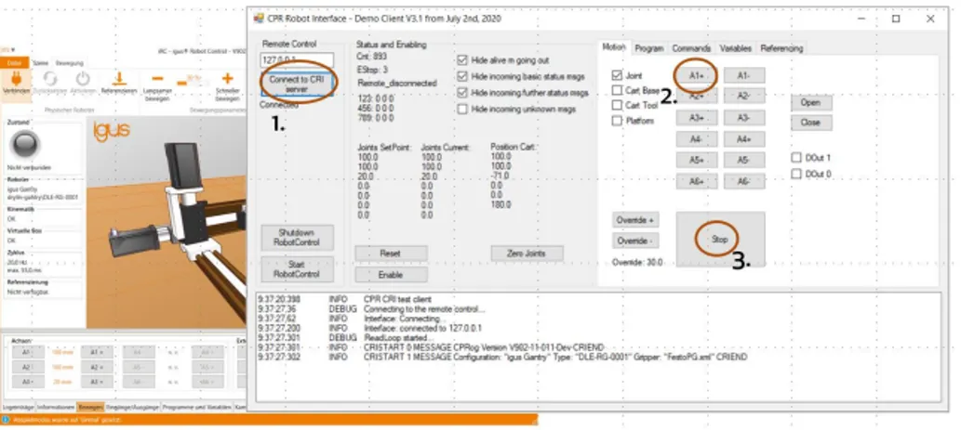
Task: Click the Langsamer bewegen minus icon
Action: pos(157,79)
